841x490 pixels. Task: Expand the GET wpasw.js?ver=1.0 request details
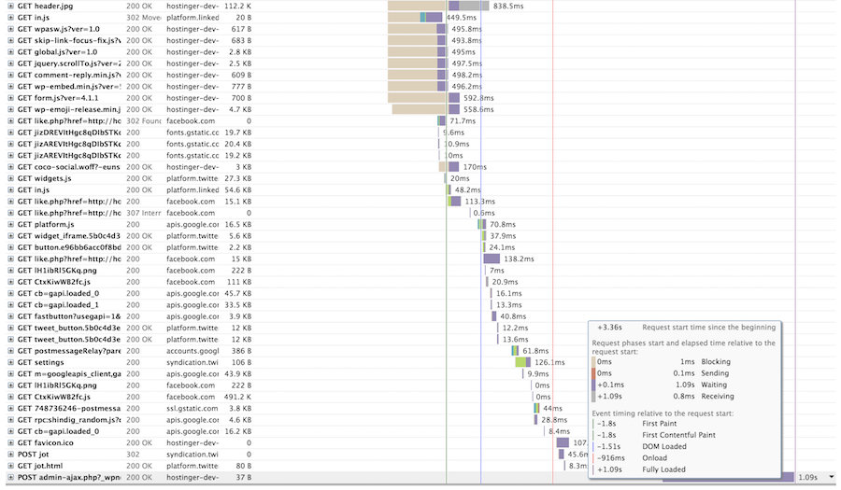(8, 29)
